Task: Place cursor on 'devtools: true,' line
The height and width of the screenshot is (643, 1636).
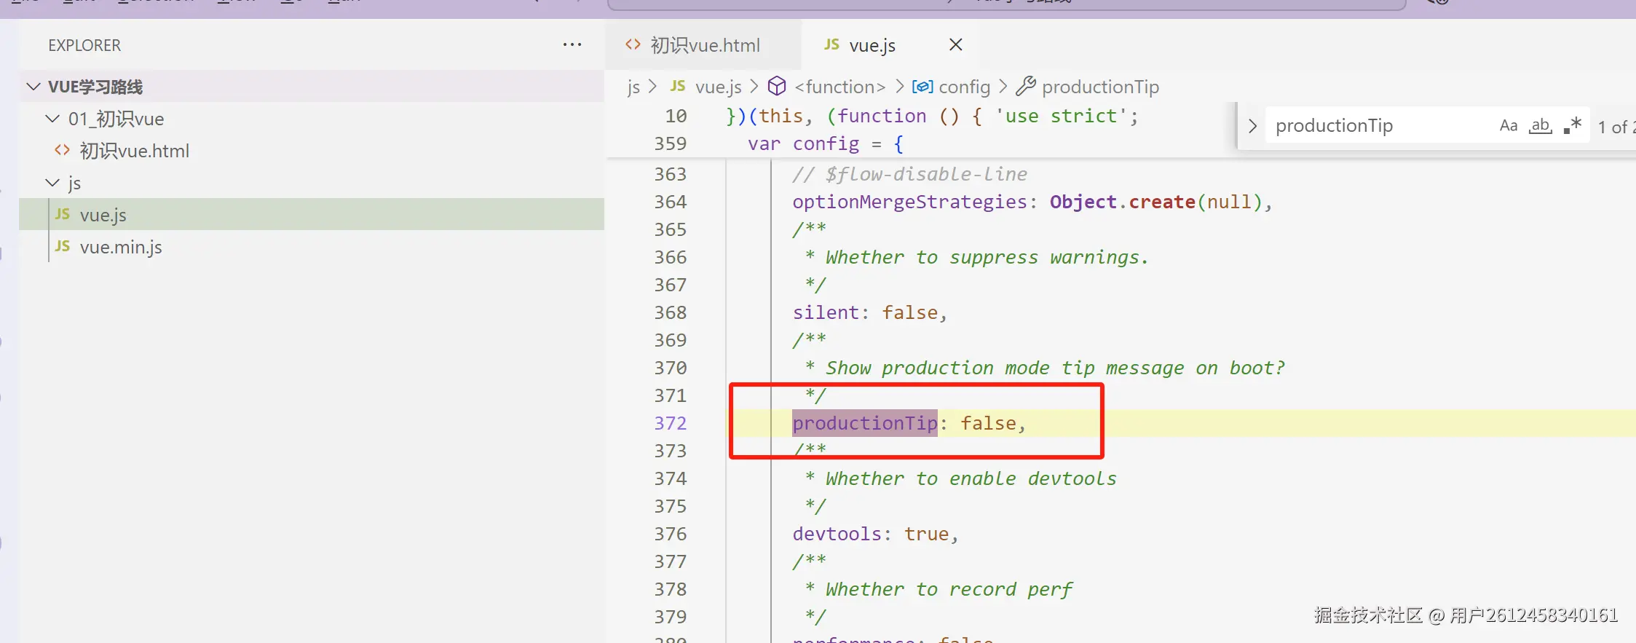Action: (x=876, y=534)
